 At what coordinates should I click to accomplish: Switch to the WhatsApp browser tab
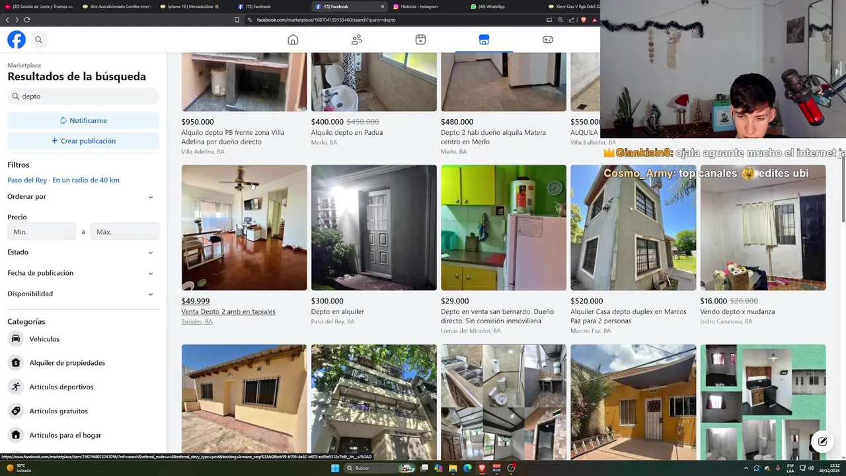[505, 7]
